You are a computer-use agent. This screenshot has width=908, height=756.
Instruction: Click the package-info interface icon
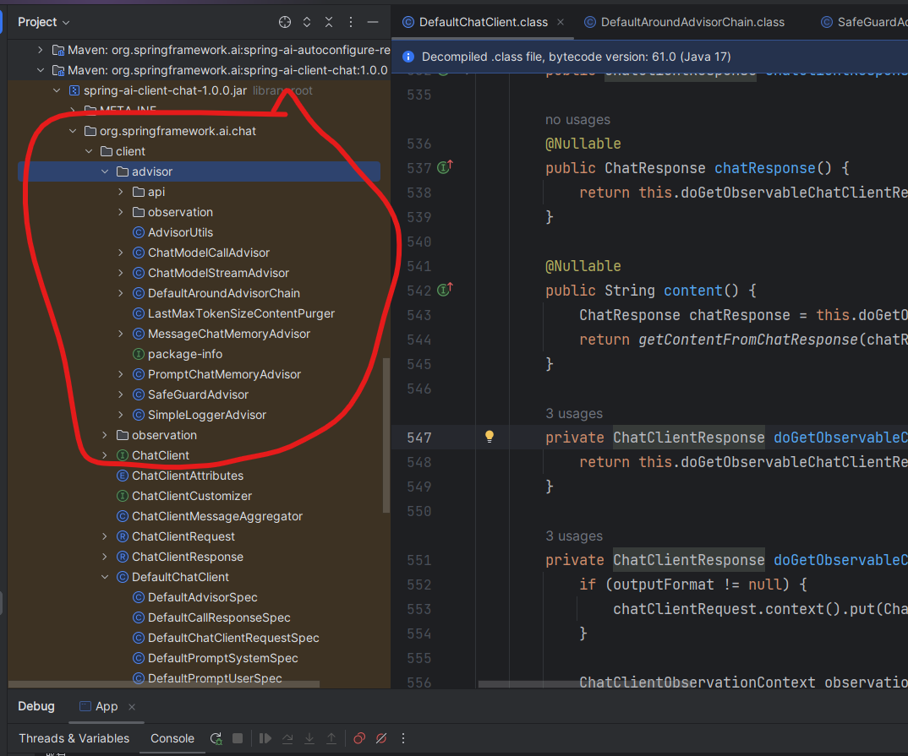[x=139, y=354]
